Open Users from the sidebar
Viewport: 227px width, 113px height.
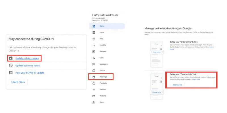(x=102, y=102)
